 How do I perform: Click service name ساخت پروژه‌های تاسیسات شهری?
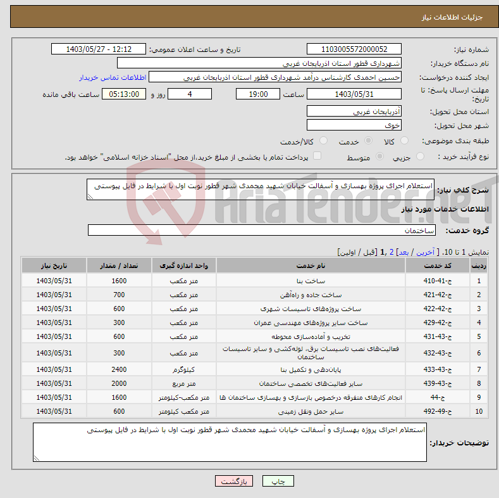coord(311,309)
